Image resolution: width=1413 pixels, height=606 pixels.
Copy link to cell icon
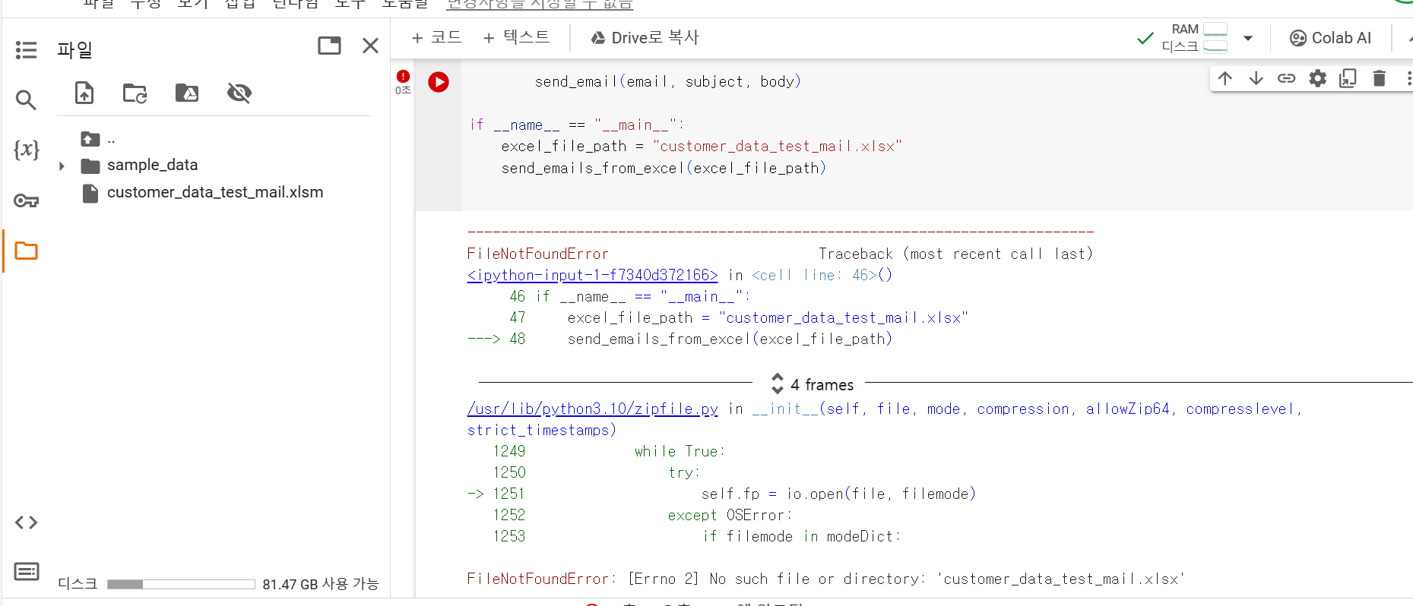[x=1286, y=78]
